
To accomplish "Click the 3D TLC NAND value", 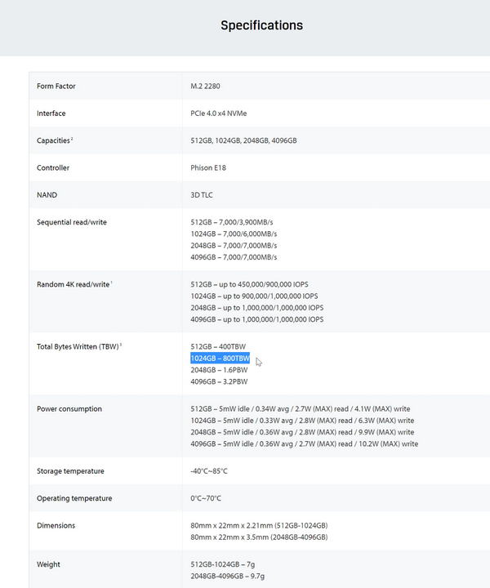I will click(x=203, y=195).
